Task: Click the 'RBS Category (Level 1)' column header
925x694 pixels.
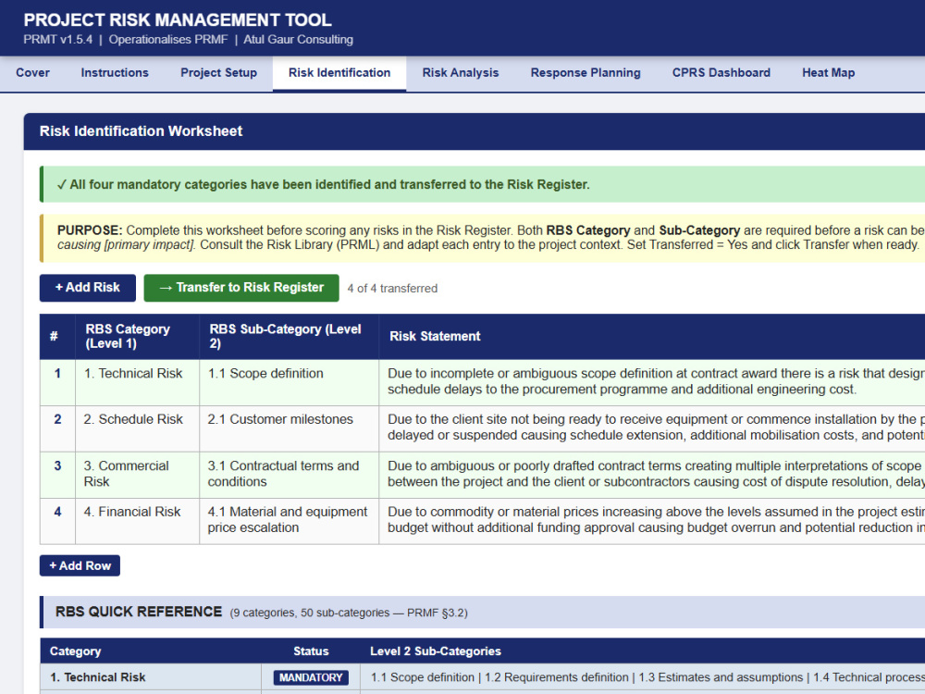Action: tap(138, 337)
